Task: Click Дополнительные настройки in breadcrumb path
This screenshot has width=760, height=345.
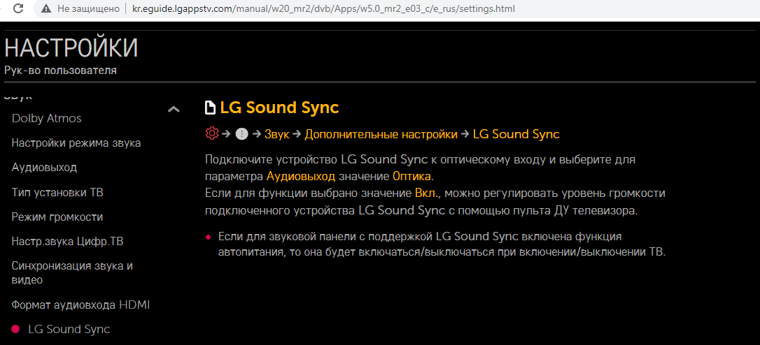Action: click(x=381, y=134)
